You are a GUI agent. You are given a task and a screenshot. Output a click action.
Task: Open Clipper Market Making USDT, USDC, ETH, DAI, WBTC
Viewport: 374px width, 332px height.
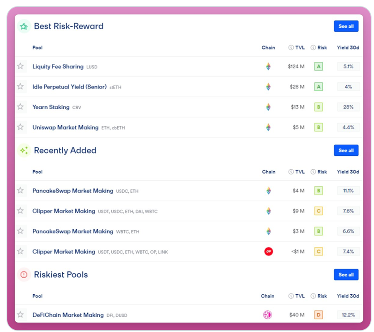point(64,211)
